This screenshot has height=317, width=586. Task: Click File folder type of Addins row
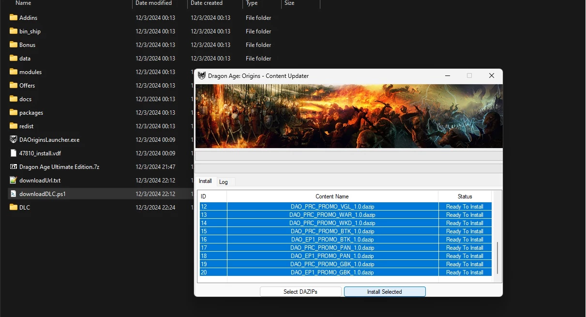[x=258, y=17]
